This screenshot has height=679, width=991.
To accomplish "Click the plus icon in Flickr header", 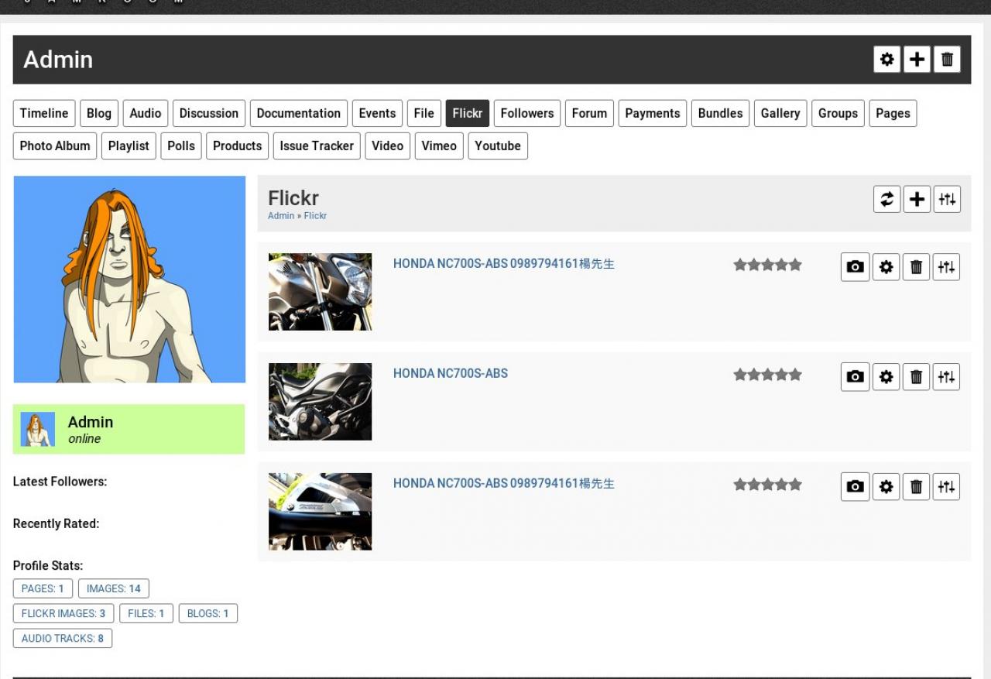I will (x=917, y=200).
